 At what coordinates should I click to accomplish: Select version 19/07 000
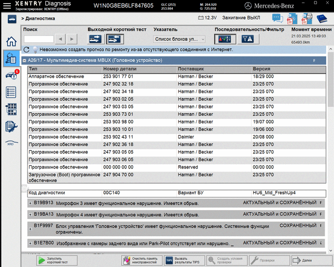coord(263,122)
